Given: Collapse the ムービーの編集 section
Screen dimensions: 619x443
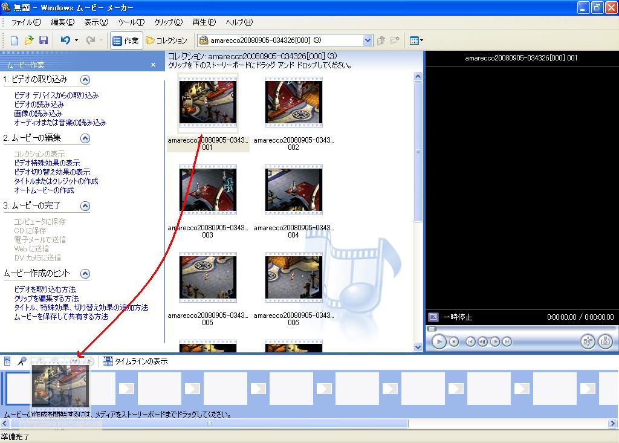Looking at the screenshot, I should pos(85,138).
